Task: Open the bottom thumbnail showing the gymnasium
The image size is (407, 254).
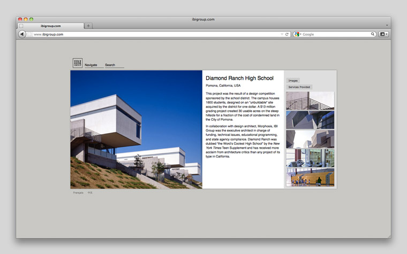Action: pyautogui.click(x=310, y=178)
